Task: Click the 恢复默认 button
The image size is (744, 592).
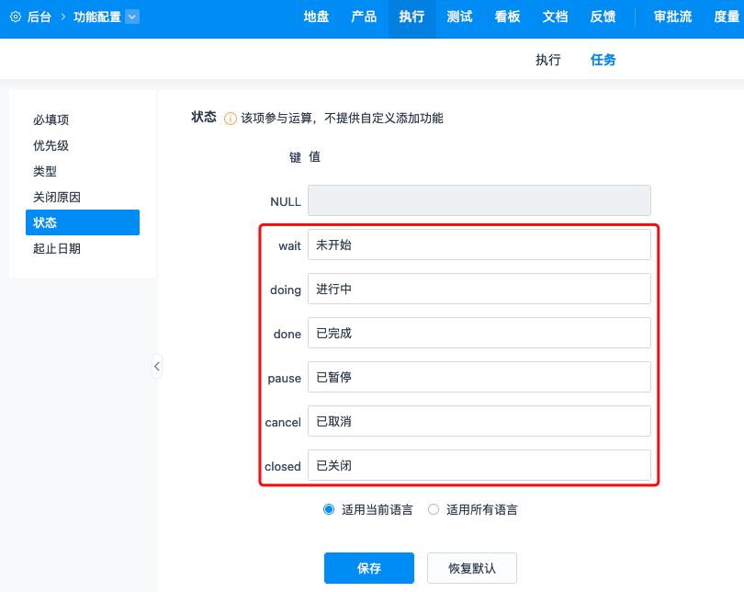Action: [472, 568]
